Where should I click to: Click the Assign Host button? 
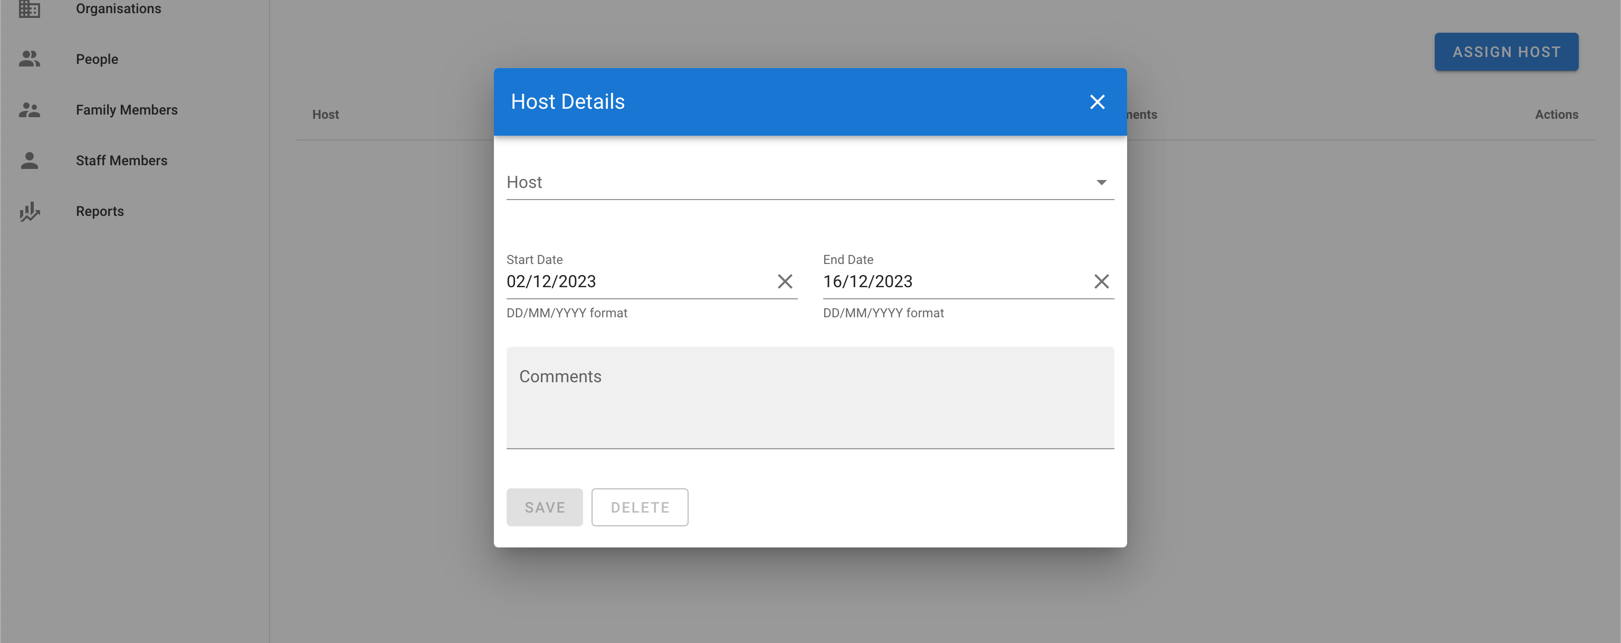pyautogui.click(x=1506, y=52)
